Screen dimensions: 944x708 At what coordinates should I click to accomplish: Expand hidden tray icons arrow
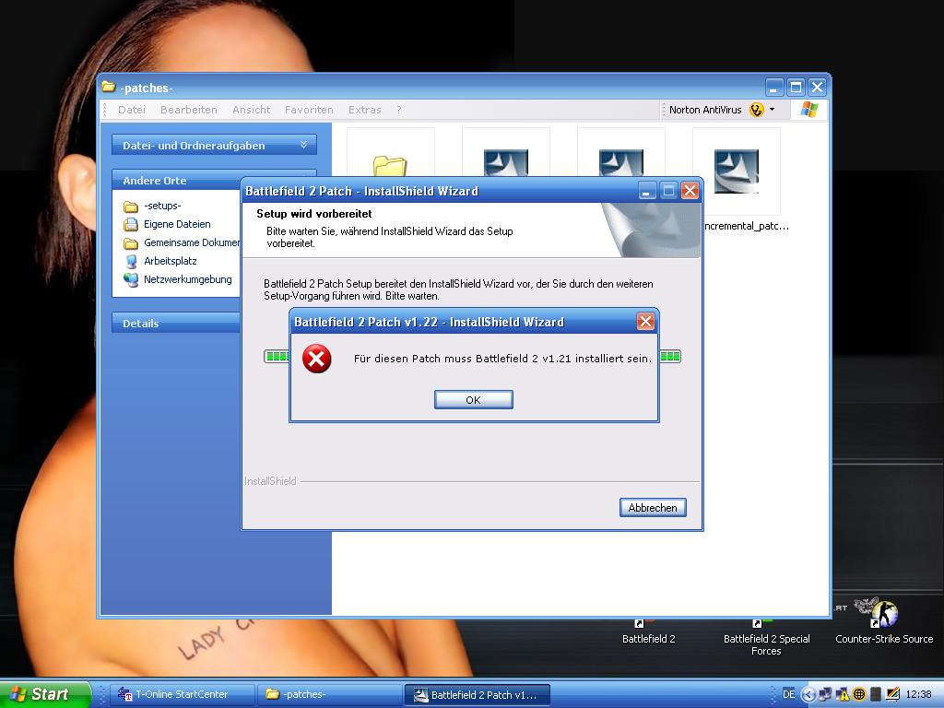(808, 695)
